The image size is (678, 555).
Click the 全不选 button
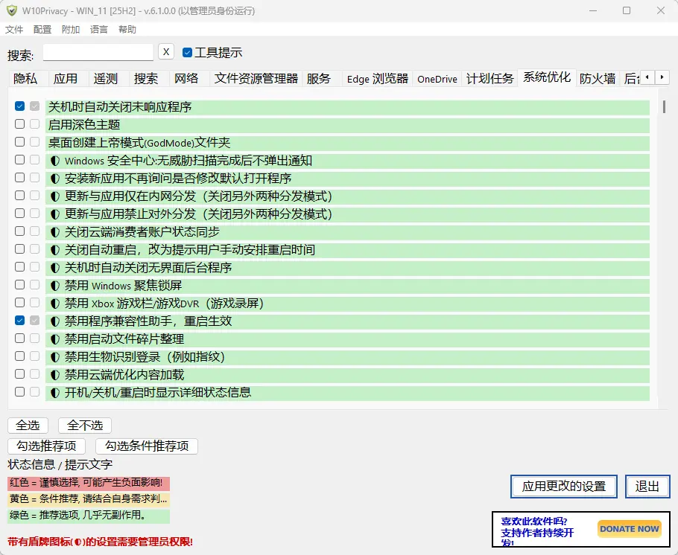coord(85,426)
